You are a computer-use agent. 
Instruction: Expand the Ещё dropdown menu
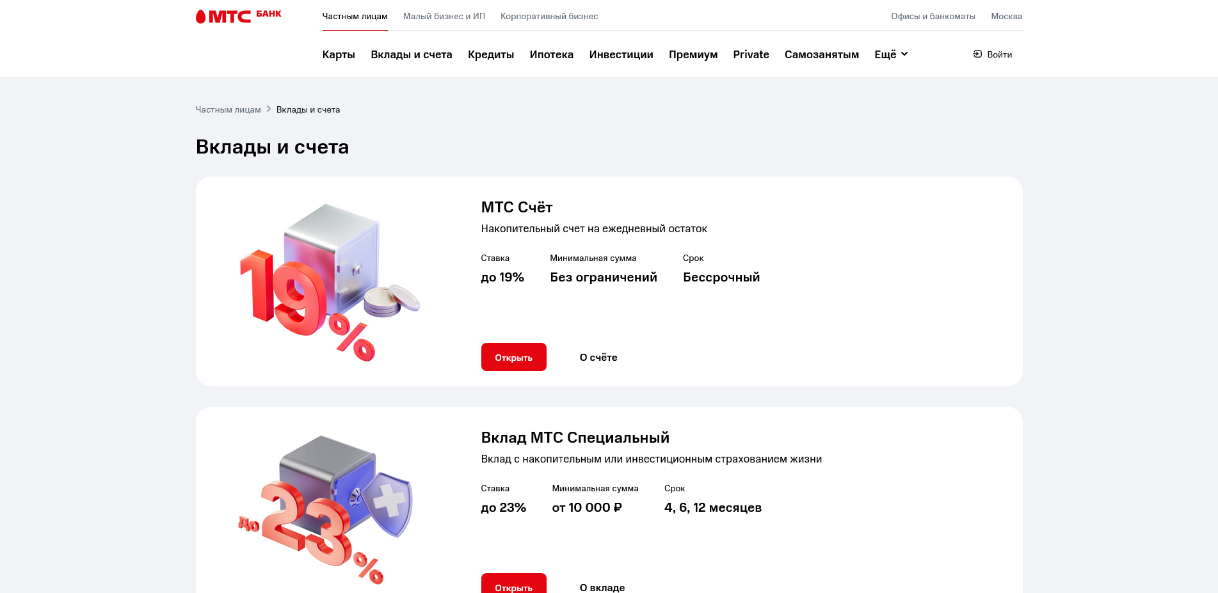(x=891, y=54)
